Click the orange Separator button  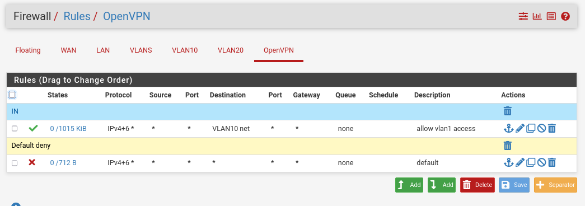pos(555,185)
